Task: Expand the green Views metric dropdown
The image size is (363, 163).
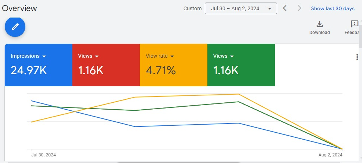Action: tap(232, 56)
